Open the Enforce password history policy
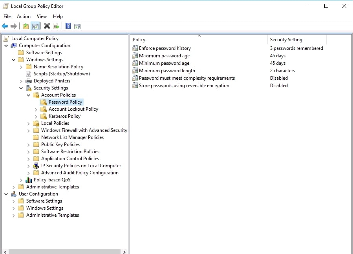353x254 pixels. coord(165,48)
